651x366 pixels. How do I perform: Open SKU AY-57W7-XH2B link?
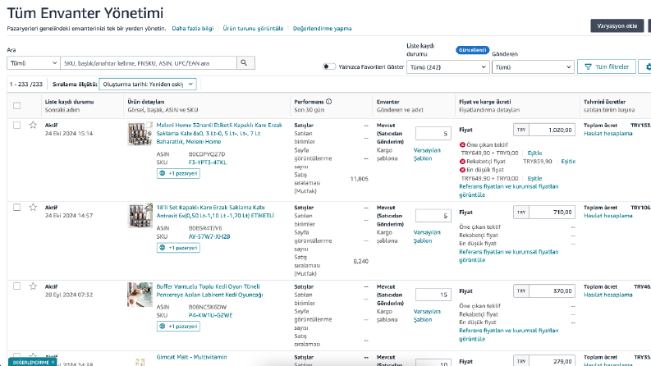[x=209, y=236]
